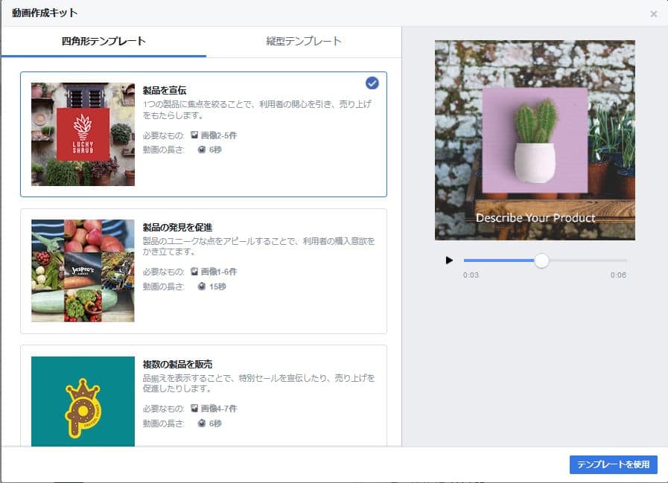Screen dimensions: 668x483
Task: Click the Lucky Shrub template thumbnail
Action: 83,134
